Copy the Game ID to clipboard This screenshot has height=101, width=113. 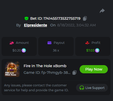click(x=74, y=73)
